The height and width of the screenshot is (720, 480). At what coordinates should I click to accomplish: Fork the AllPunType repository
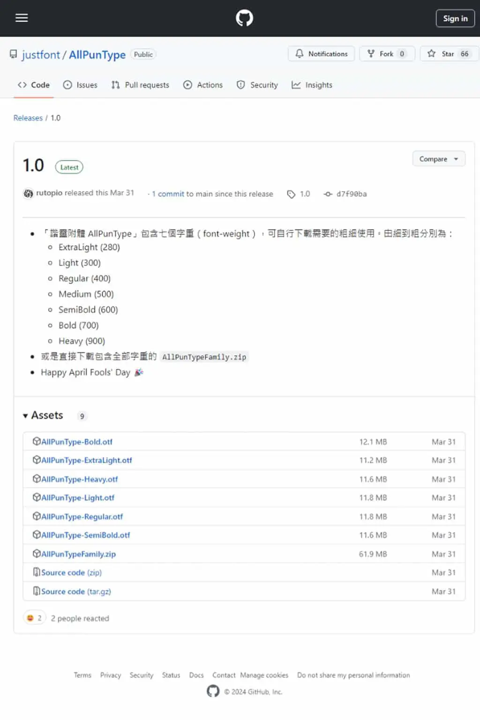point(387,54)
